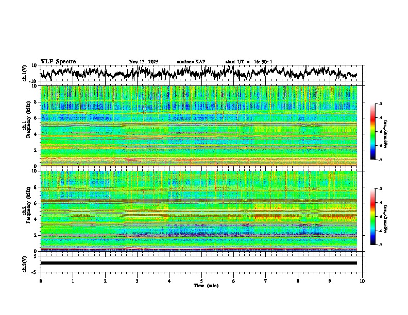The height and width of the screenshot is (315, 408).
Task: Click time axis tick label "9"
Action: [x=330, y=281]
